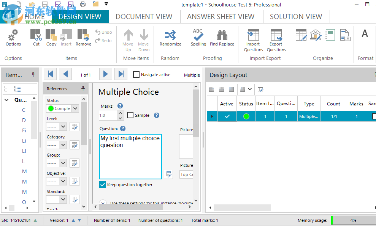This screenshot has width=376, height=226.
Task: Open the Category dropdown
Action: pyautogui.click(x=63, y=145)
